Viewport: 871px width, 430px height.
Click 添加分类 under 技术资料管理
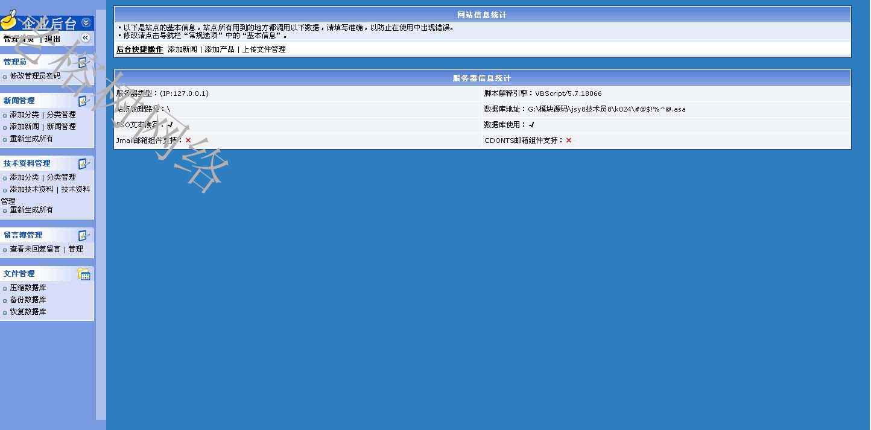pyautogui.click(x=24, y=177)
